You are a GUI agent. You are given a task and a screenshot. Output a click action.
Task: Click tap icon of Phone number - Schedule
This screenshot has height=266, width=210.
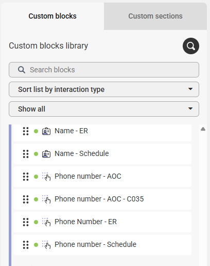tap(46, 245)
